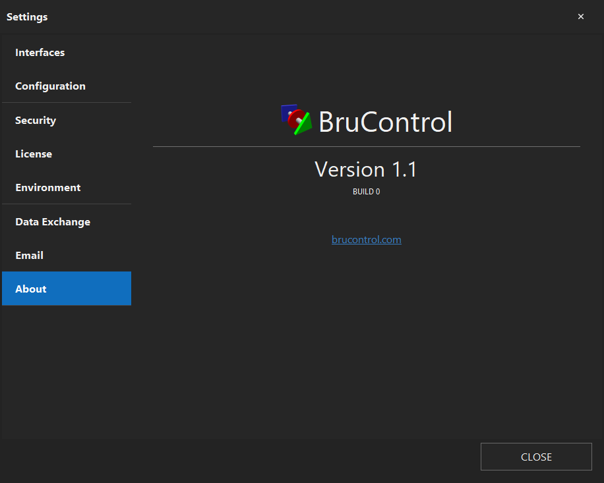Viewport: 604px width, 483px height.
Task: Click the BUILD 0 label
Action: (x=367, y=192)
